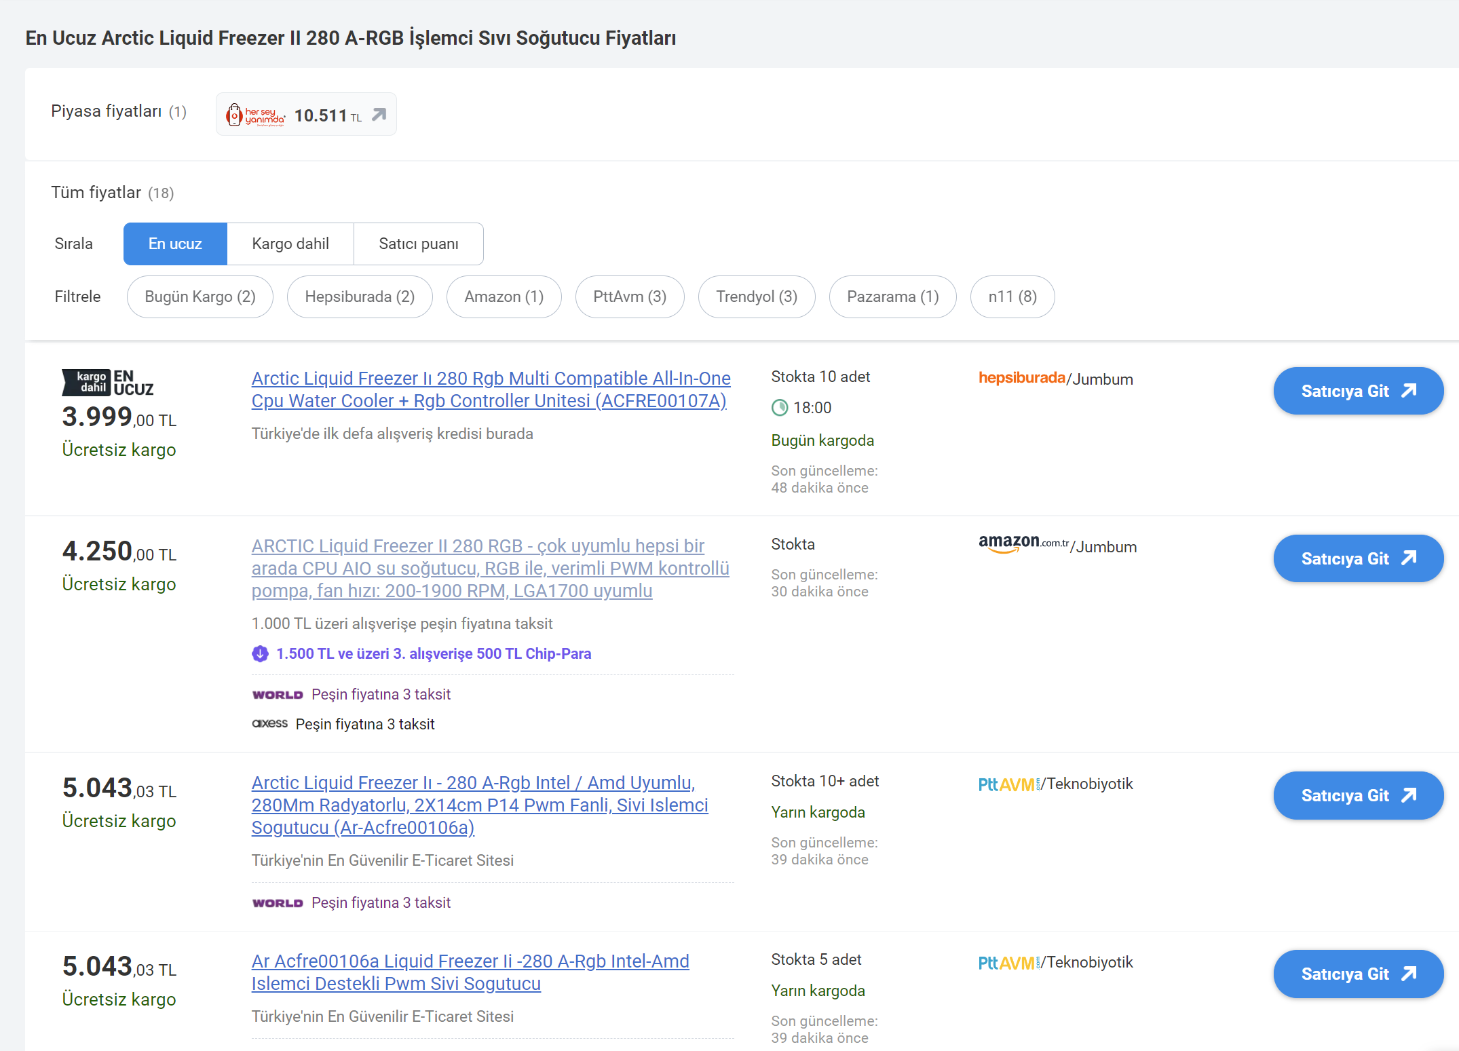Click the 4.250,00 TL price

(x=119, y=552)
